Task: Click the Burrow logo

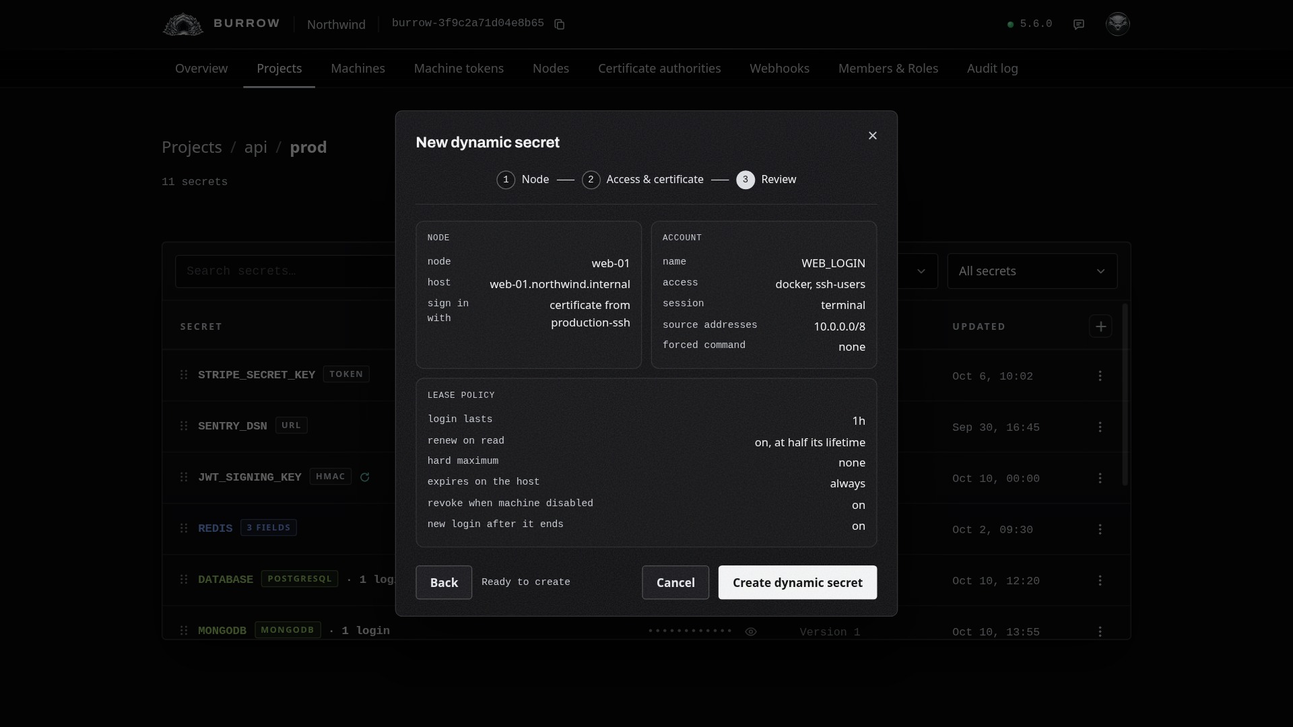Action: (183, 24)
